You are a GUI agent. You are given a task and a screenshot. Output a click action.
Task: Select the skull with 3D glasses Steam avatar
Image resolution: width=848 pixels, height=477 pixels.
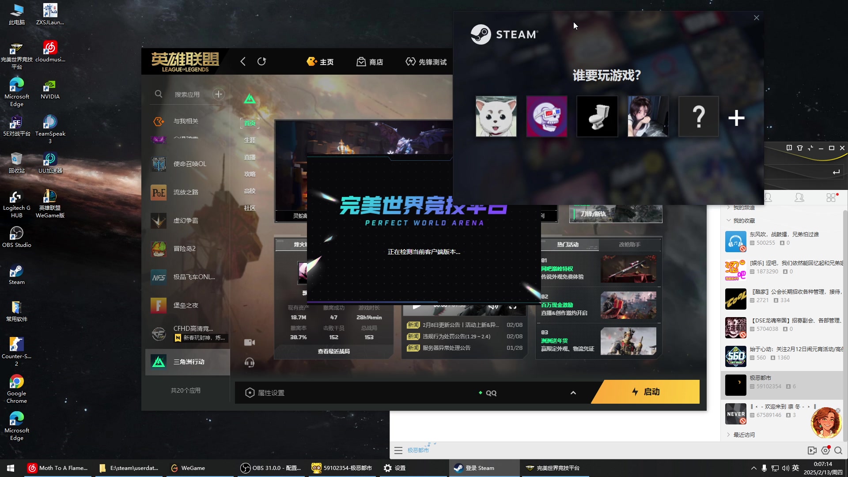click(547, 117)
